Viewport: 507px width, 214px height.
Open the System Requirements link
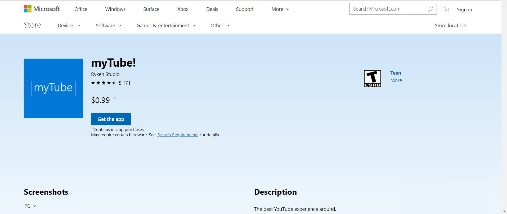click(178, 135)
